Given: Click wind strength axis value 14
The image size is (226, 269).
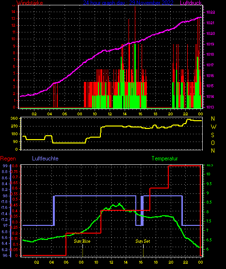Looking at the screenshot, I should pos(13,12).
